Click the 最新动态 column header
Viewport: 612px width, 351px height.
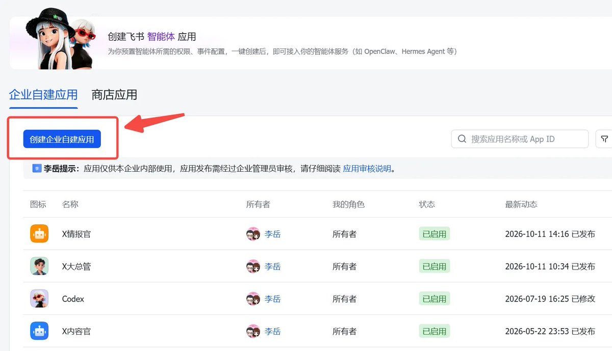521,204
